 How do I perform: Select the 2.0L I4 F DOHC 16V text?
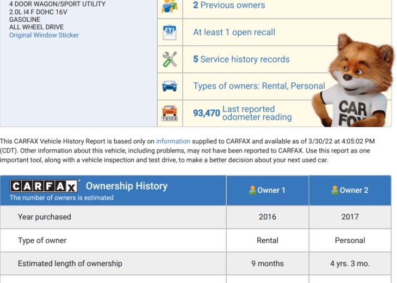38,12
